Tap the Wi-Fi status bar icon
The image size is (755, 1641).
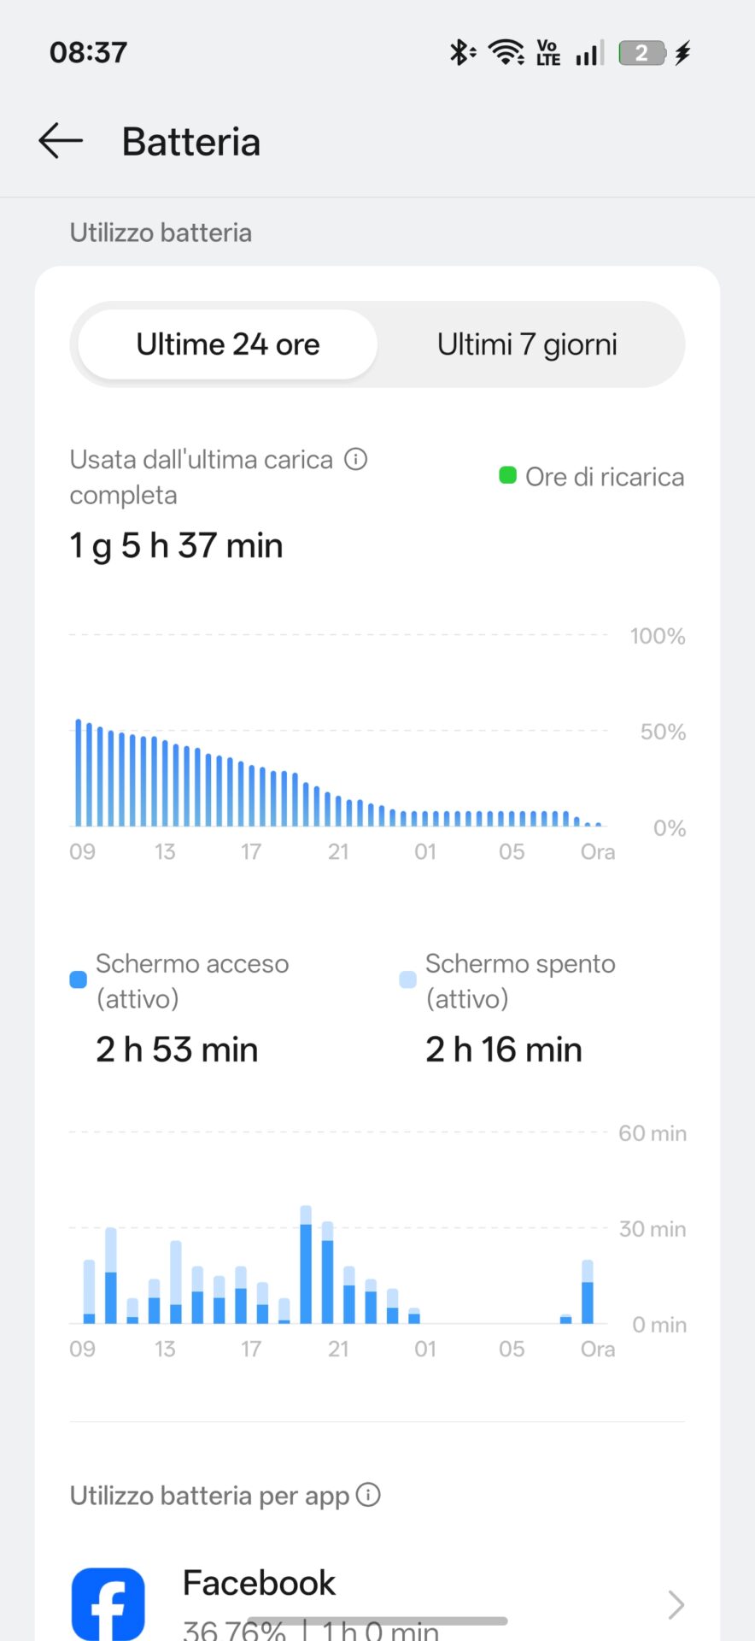point(506,53)
